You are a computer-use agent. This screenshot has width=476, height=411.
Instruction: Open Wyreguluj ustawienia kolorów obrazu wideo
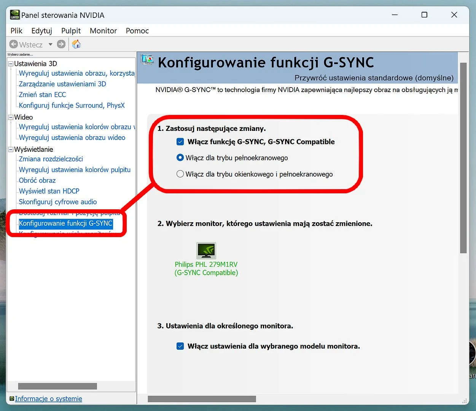point(77,127)
